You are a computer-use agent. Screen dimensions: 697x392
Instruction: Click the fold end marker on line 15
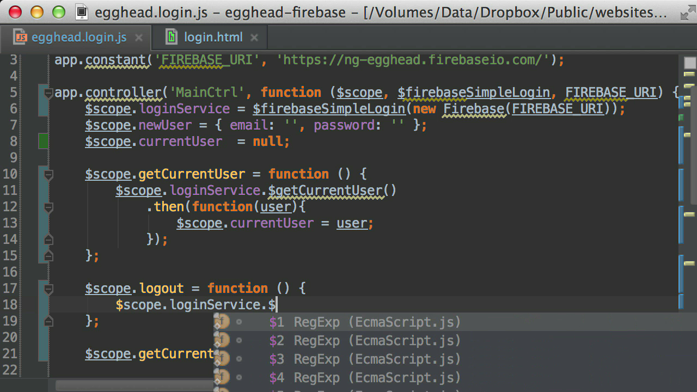pos(48,255)
